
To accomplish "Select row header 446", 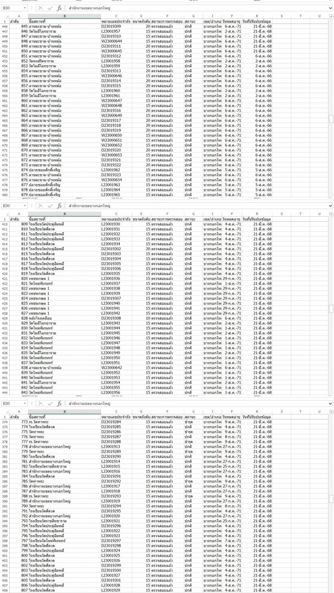I will point(5,26).
